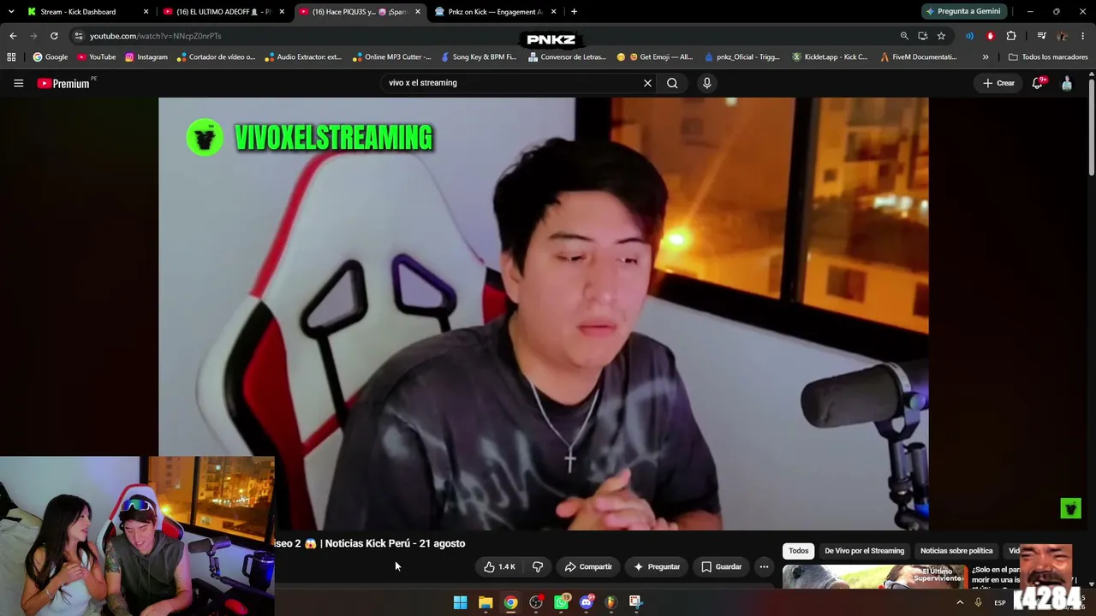The width and height of the screenshot is (1096, 616).
Task: Click the Preguntar ask button
Action: (656, 566)
